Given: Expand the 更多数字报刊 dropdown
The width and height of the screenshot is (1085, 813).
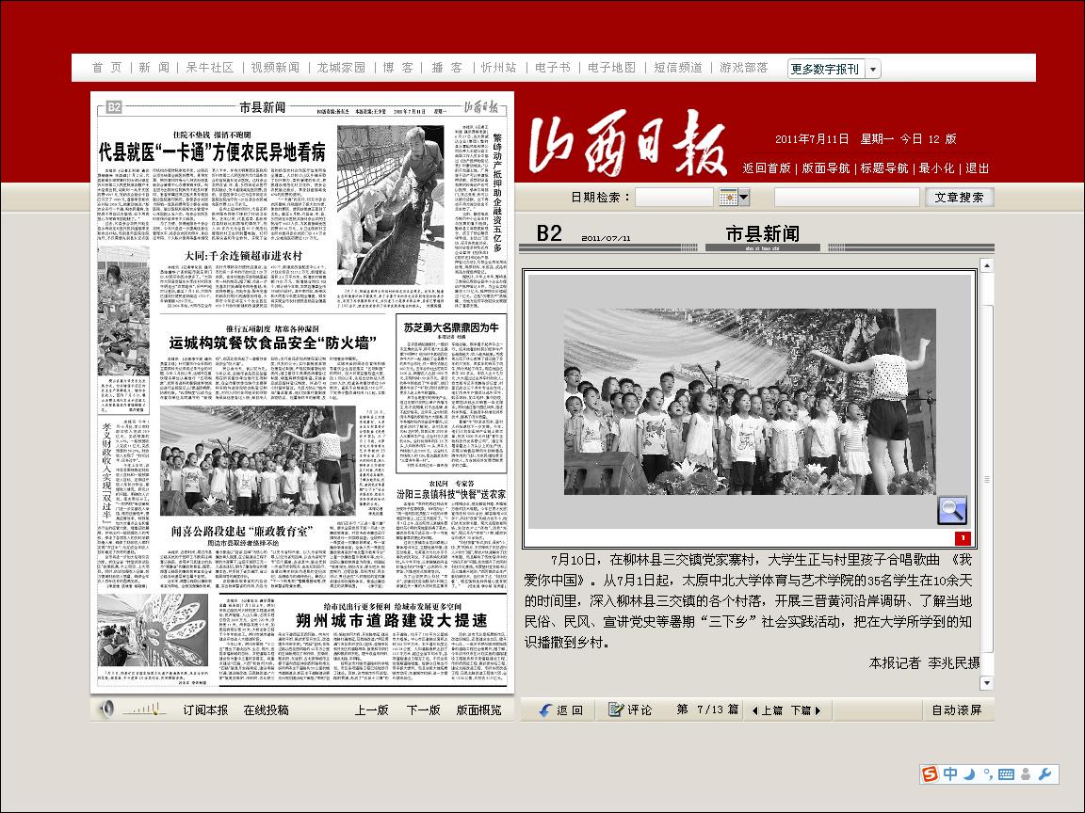Looking at the screenshot, I should [x=873, y=70].
